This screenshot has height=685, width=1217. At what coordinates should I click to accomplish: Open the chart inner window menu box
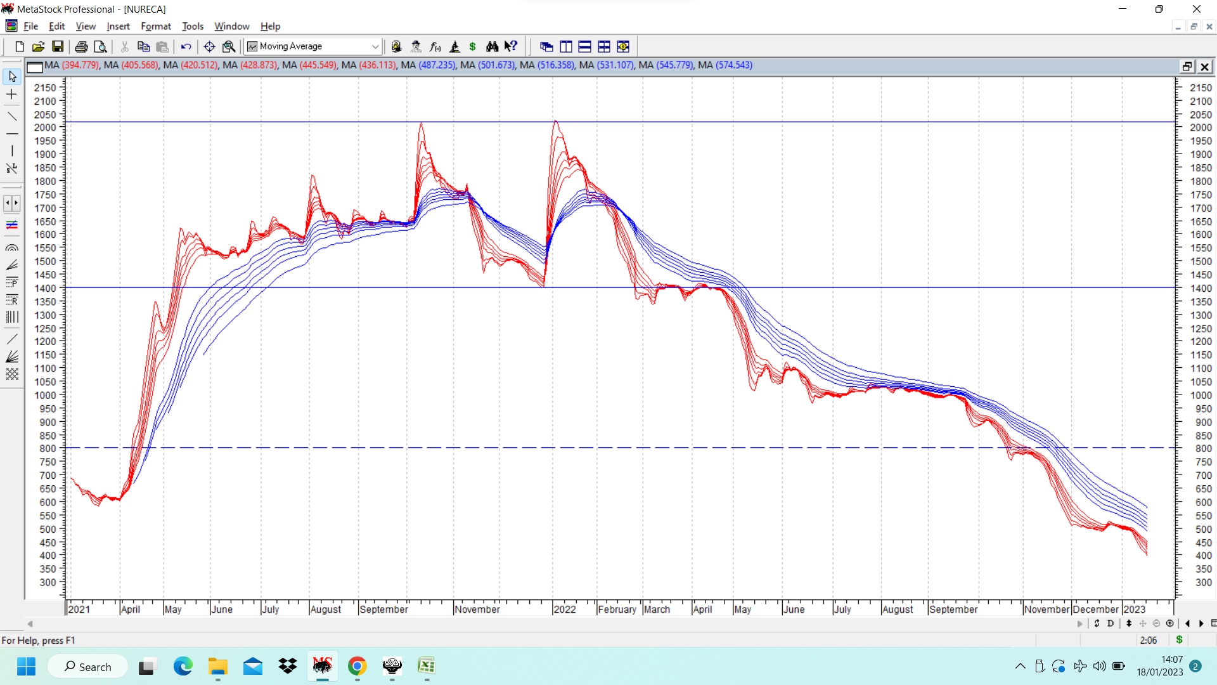point(35,67)
